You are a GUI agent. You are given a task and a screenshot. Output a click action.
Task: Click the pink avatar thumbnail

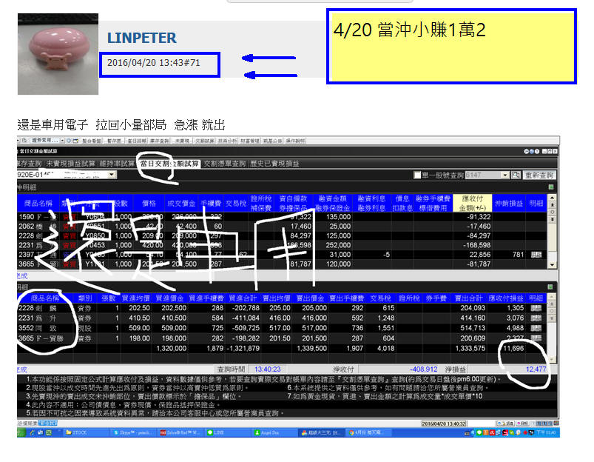pyautogui.click(x=47, y=53)
